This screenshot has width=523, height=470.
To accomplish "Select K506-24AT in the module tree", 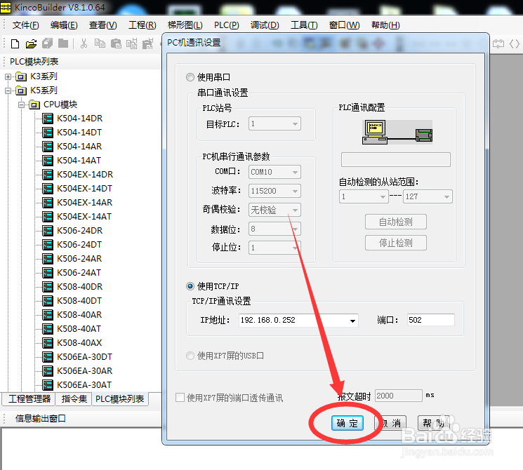I will (79, 273).
